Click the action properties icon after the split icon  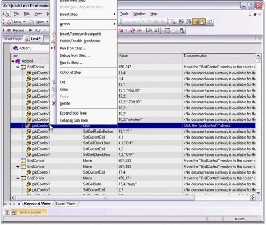pos(139,30)
